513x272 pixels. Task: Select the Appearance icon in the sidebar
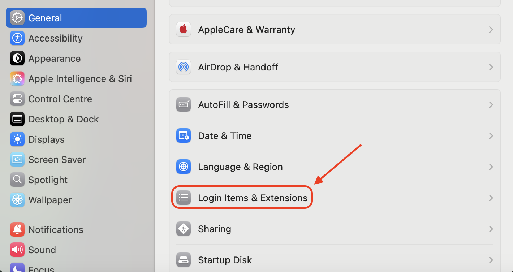(x=17, y=58)
